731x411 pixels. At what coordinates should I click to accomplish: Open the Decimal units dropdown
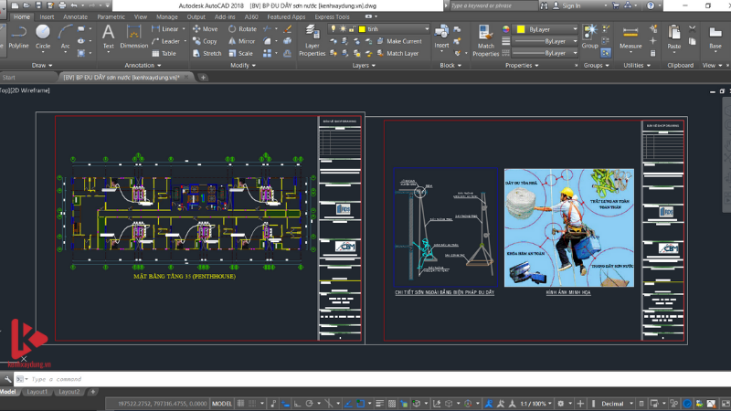point(616,403)
